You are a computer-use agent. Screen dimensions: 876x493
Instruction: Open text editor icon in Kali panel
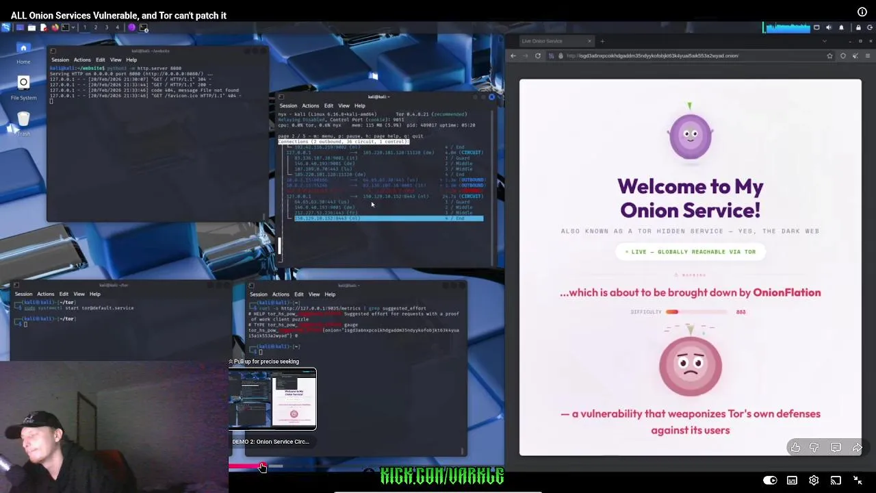pos(43,27)
